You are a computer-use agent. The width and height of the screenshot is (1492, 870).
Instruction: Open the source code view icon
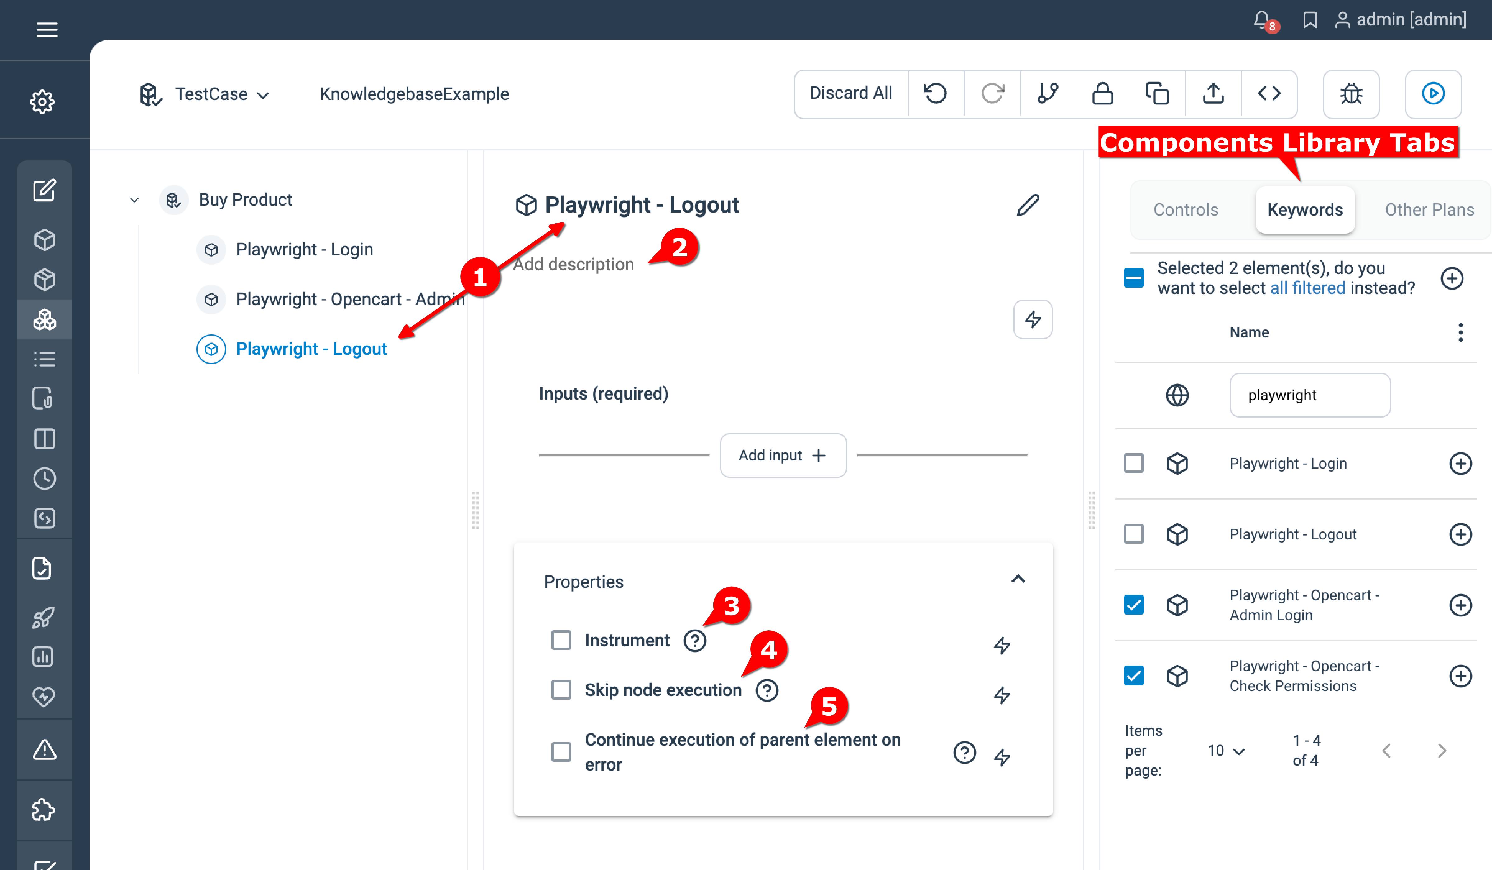coord(1269,94)
